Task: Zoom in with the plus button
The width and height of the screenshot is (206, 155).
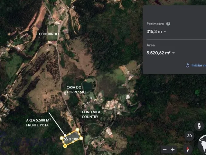Action: coord(173,150)
